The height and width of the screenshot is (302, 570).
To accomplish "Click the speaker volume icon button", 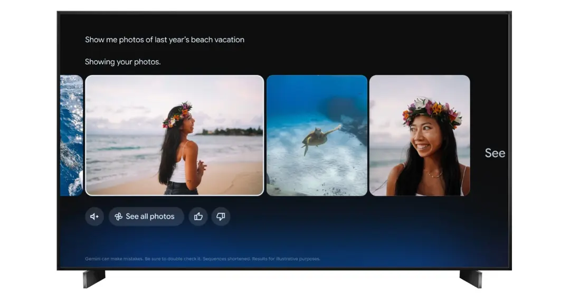I will [x=94, y=216].
